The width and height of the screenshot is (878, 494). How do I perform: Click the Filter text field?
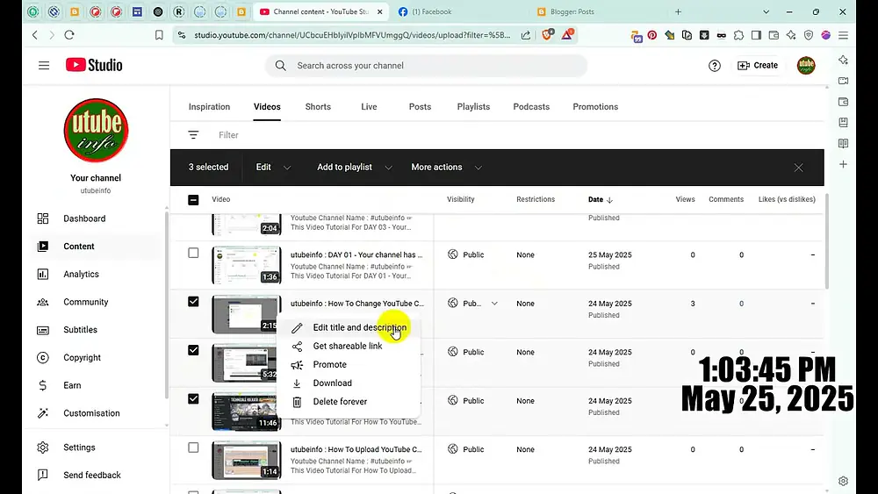228,135
